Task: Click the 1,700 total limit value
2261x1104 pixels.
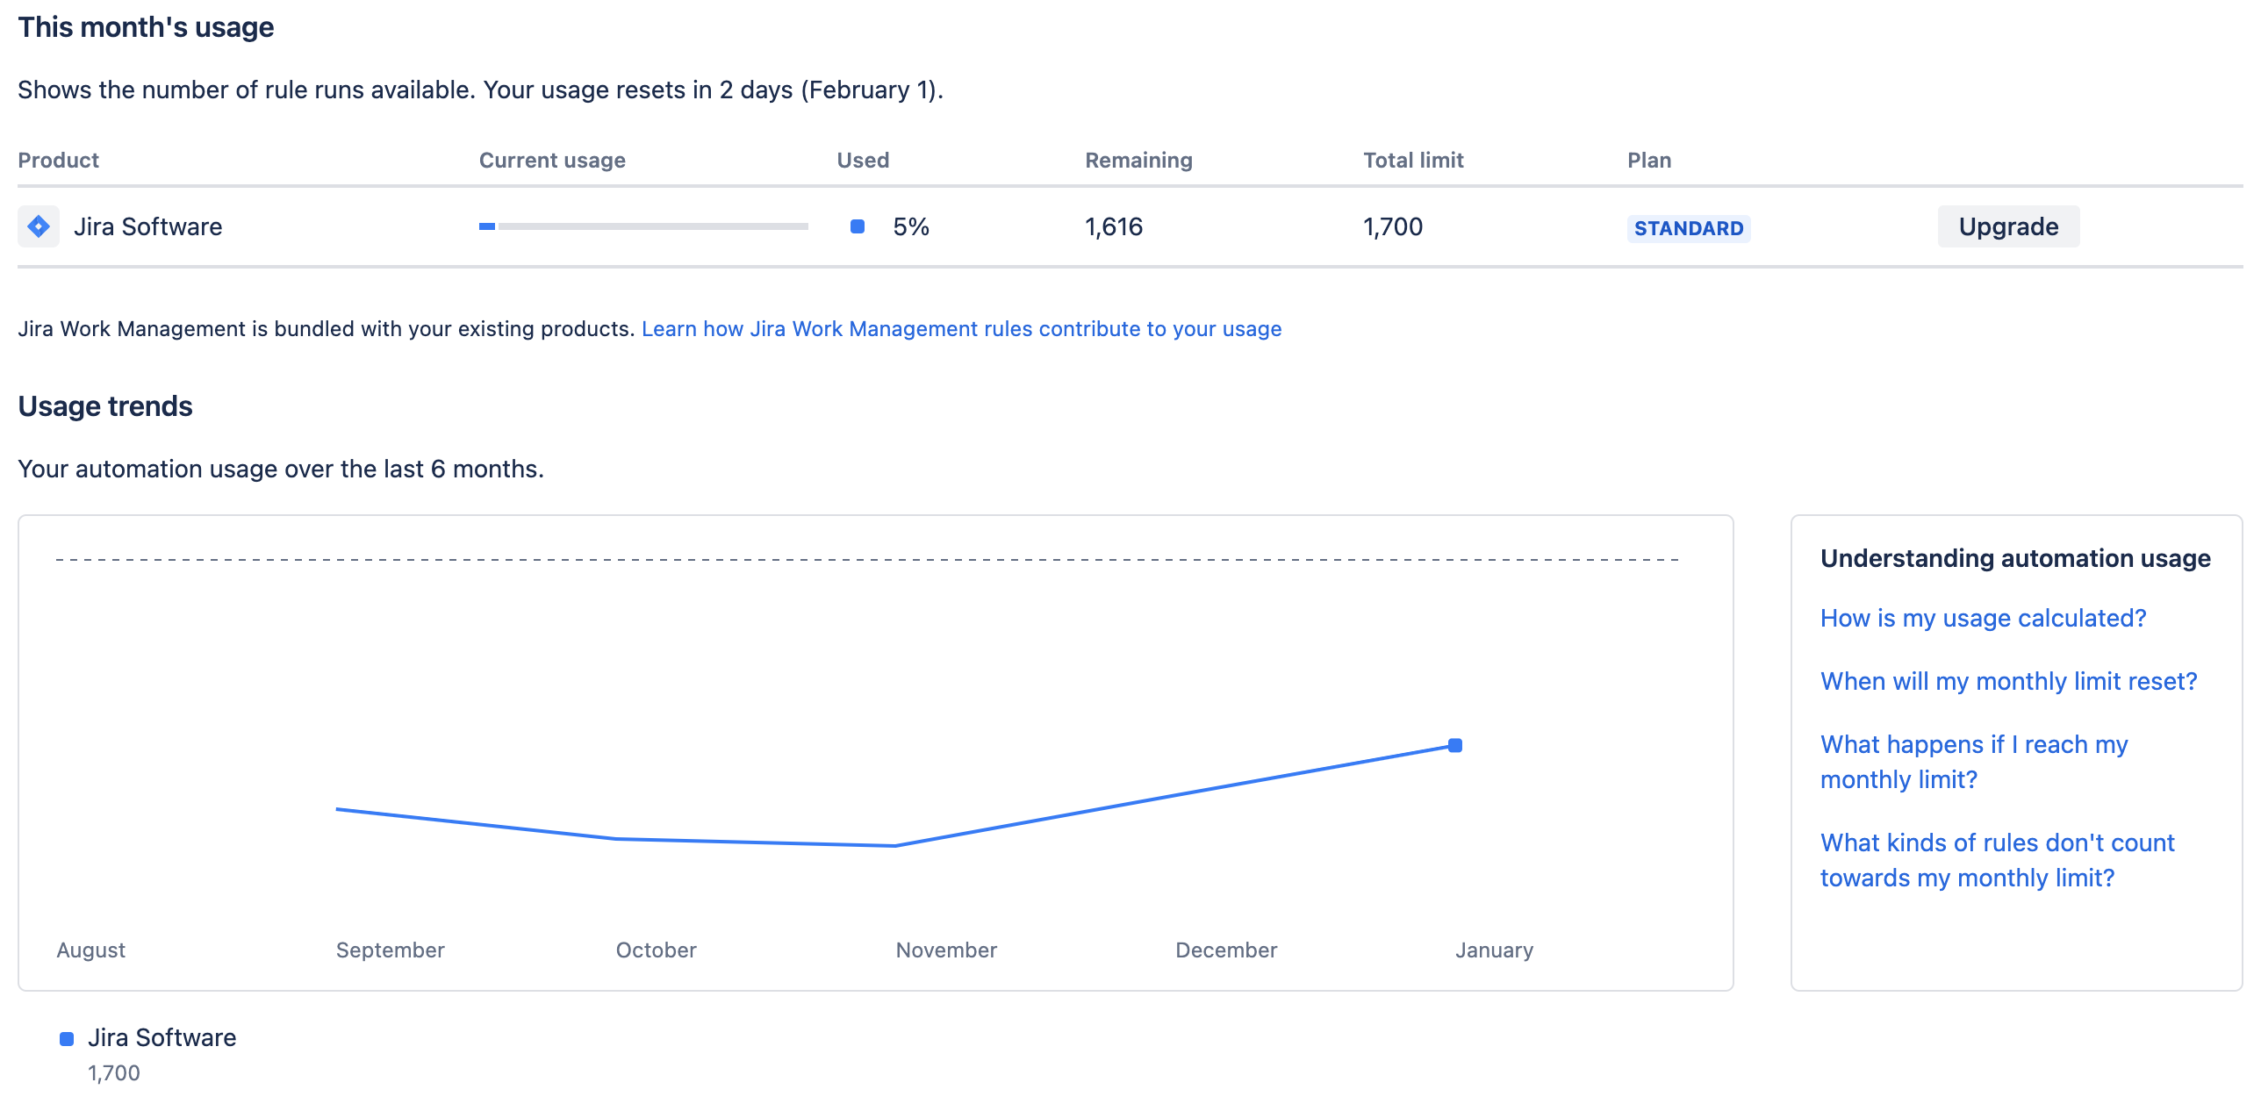Action: [x=1392, y=226]
